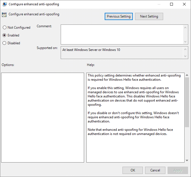The width and height of the screenshot is (191, 177).
Task: Click the greyed Apply button
Action: [x=178, y=170]
